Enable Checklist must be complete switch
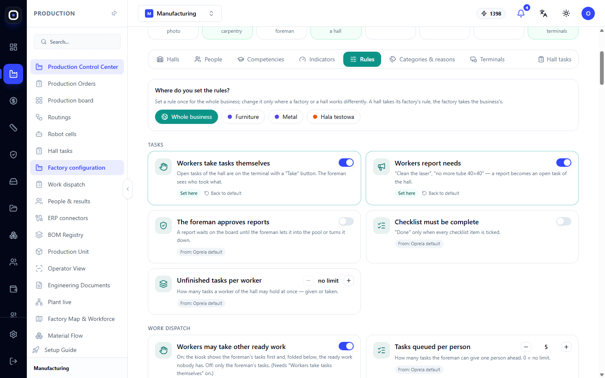 [564, 221]
